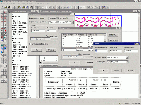Screen dimensions: 141x105
Task: Select the traffic light tool icon
Action: [x=2, y=34]
